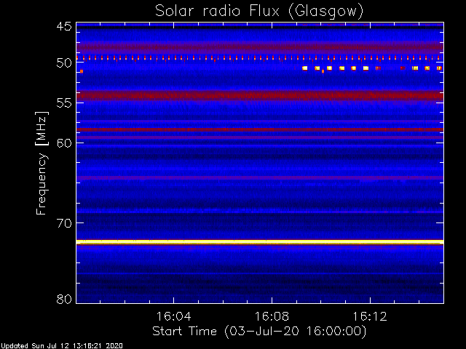
Task: Click the Start Time (03-Jul-20 16:00:00) label
Action: tap(259, 332)
